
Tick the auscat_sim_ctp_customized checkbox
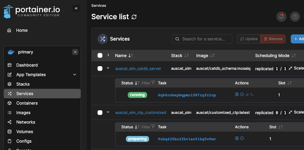point(100,112)
